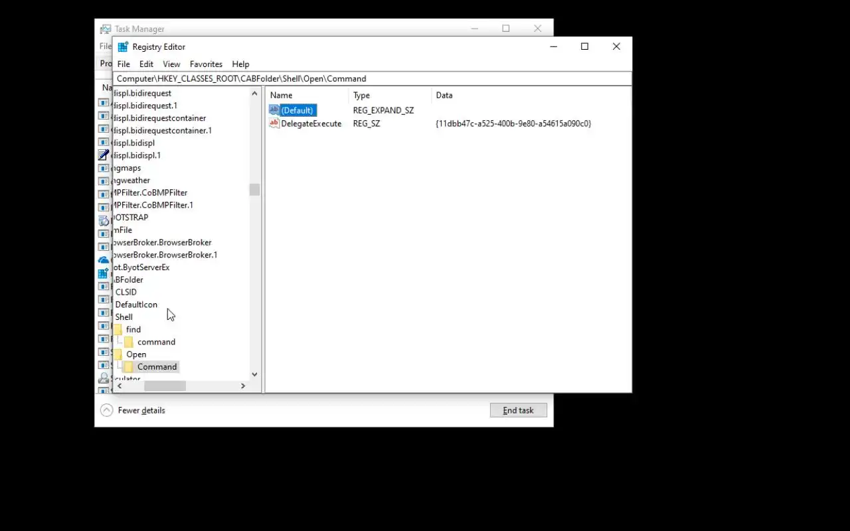Select the Command key under Open
Screen dimensions: 850x531
coord(157,366)
